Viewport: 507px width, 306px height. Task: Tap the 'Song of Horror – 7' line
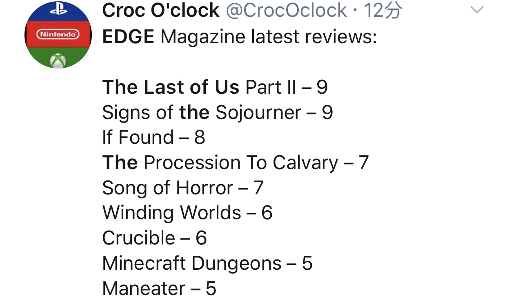click(182, 188)
